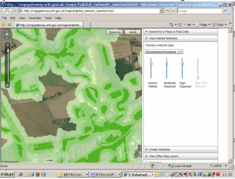Open the zoom level dropdown arrow
This screenshot has height=179, width=235.
[226, 166]
